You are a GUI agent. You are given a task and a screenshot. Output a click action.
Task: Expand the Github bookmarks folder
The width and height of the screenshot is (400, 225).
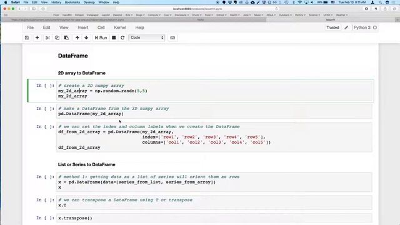pyautogui.click(x=221, y=15)
